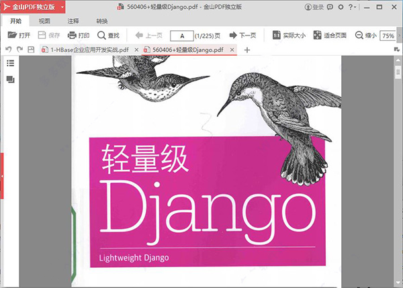The width and height of the screenshot is (403, 288).
Task: Go to the next page (下一页)
Action: pos(242,35)
